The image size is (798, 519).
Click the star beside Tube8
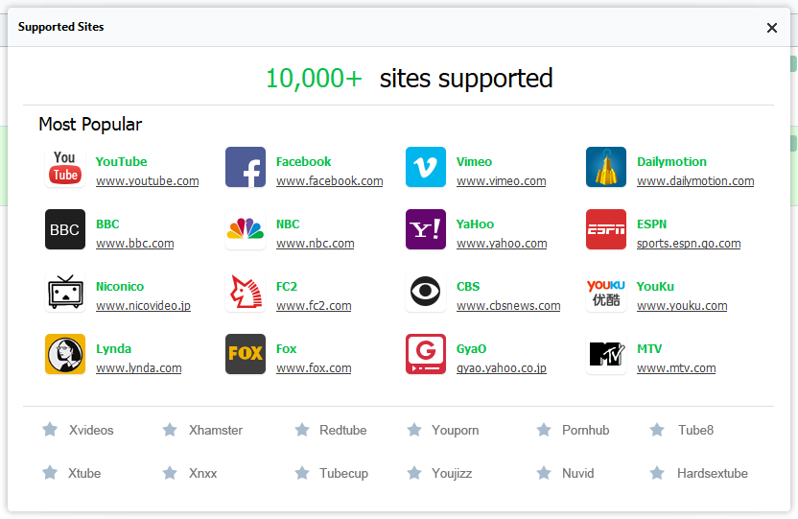(657, 430)
